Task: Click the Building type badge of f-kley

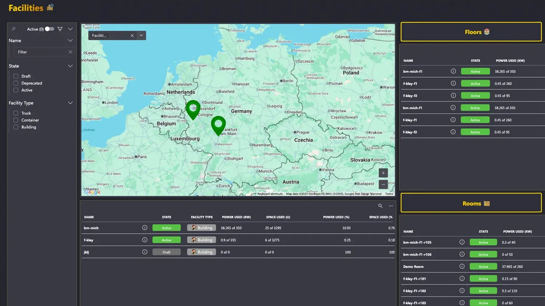Action: click(x=202, y=240)
